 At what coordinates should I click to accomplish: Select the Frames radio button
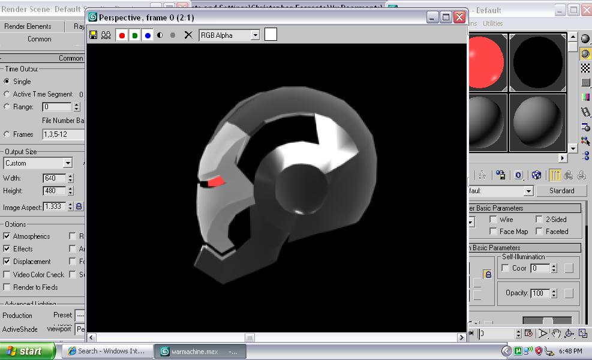7,134
